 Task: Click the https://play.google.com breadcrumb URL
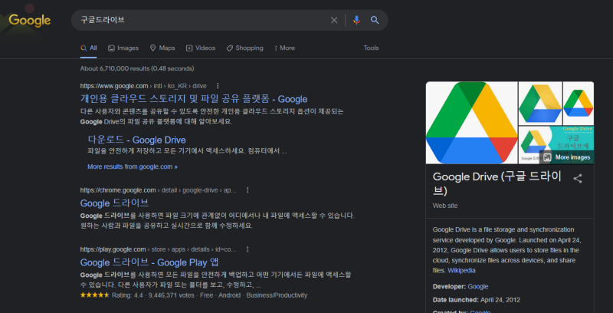(113, 249)
